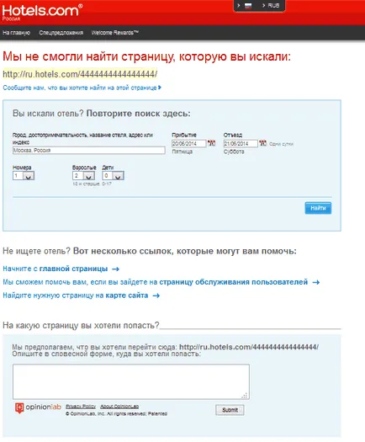Open Welcome Rewards menu item
Viewport: 365px width, 442px height.
(115, 33)
